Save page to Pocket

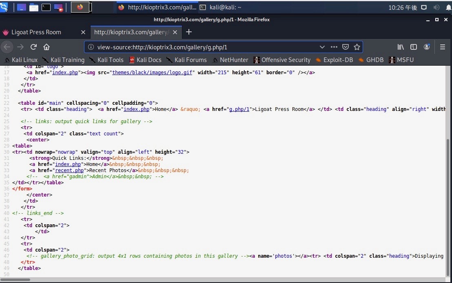click(346, 47)
